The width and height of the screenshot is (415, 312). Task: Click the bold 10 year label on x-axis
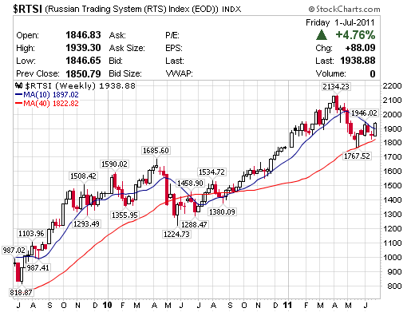point(107,305)
